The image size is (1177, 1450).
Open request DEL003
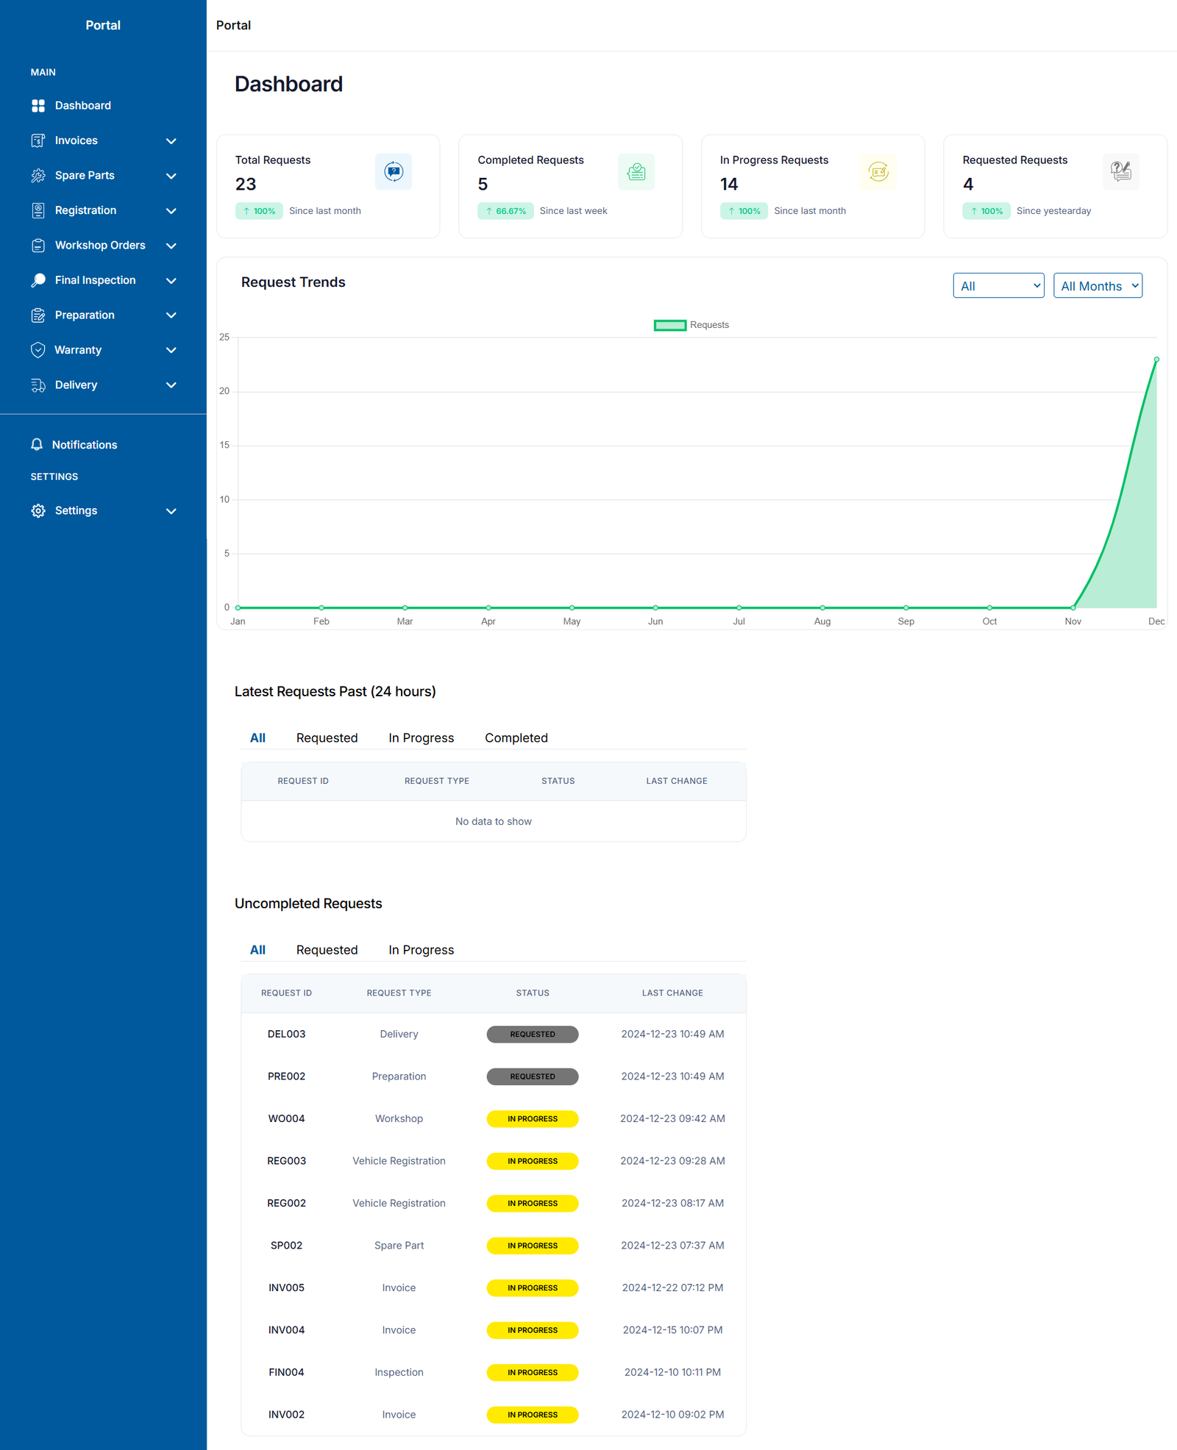(x=286, y=1035)
